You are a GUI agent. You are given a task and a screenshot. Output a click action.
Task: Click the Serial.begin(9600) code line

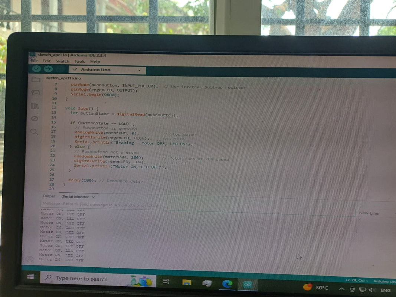point(95,94)
